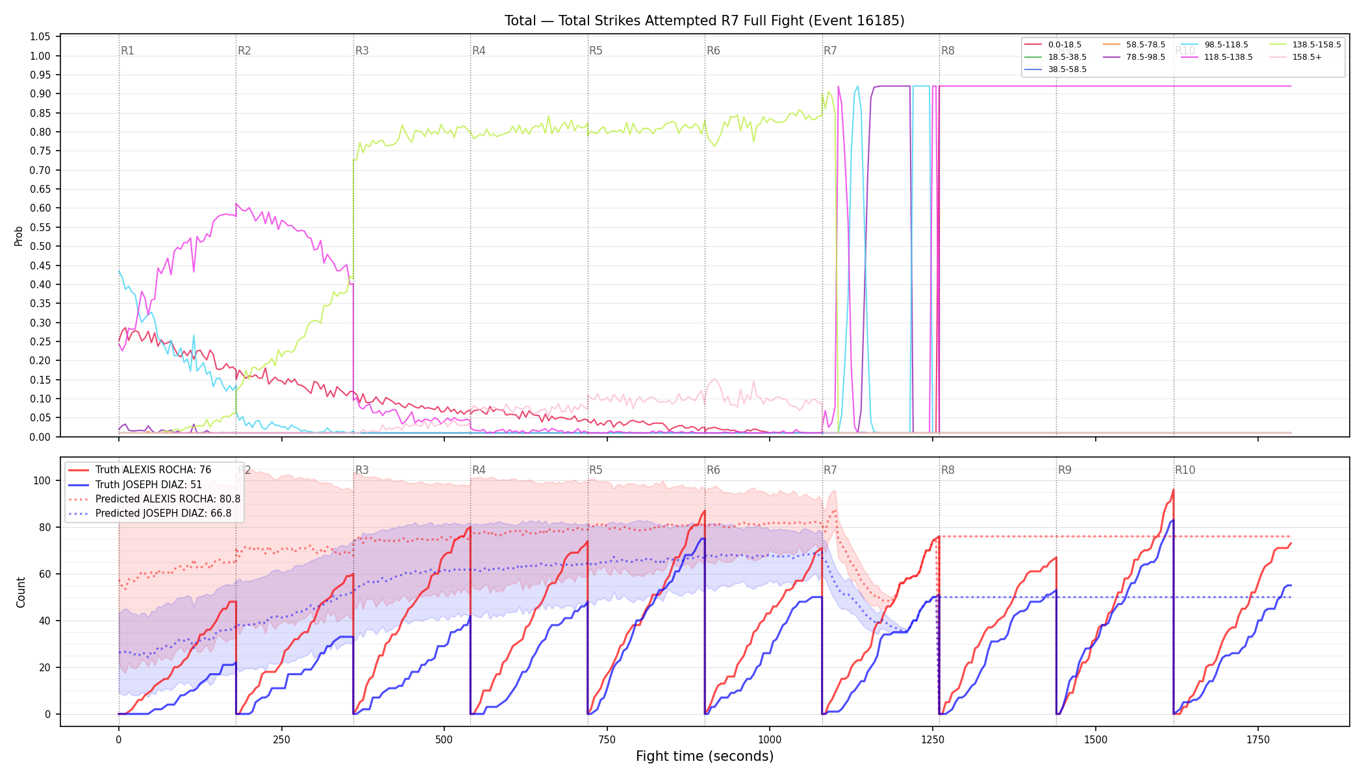Click the '750' x-axis tick label

pos(607,739)
